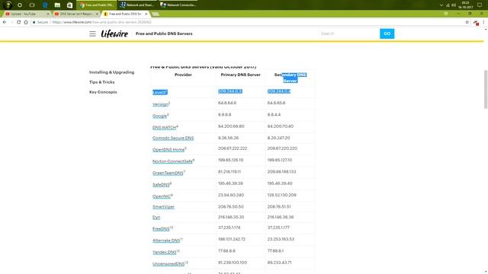Open the Google provider link
The width and height of the screenshot is (488, 274).
159,116
